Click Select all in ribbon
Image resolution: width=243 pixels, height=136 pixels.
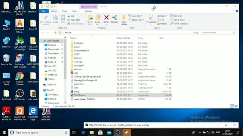[x=176, y=16]
